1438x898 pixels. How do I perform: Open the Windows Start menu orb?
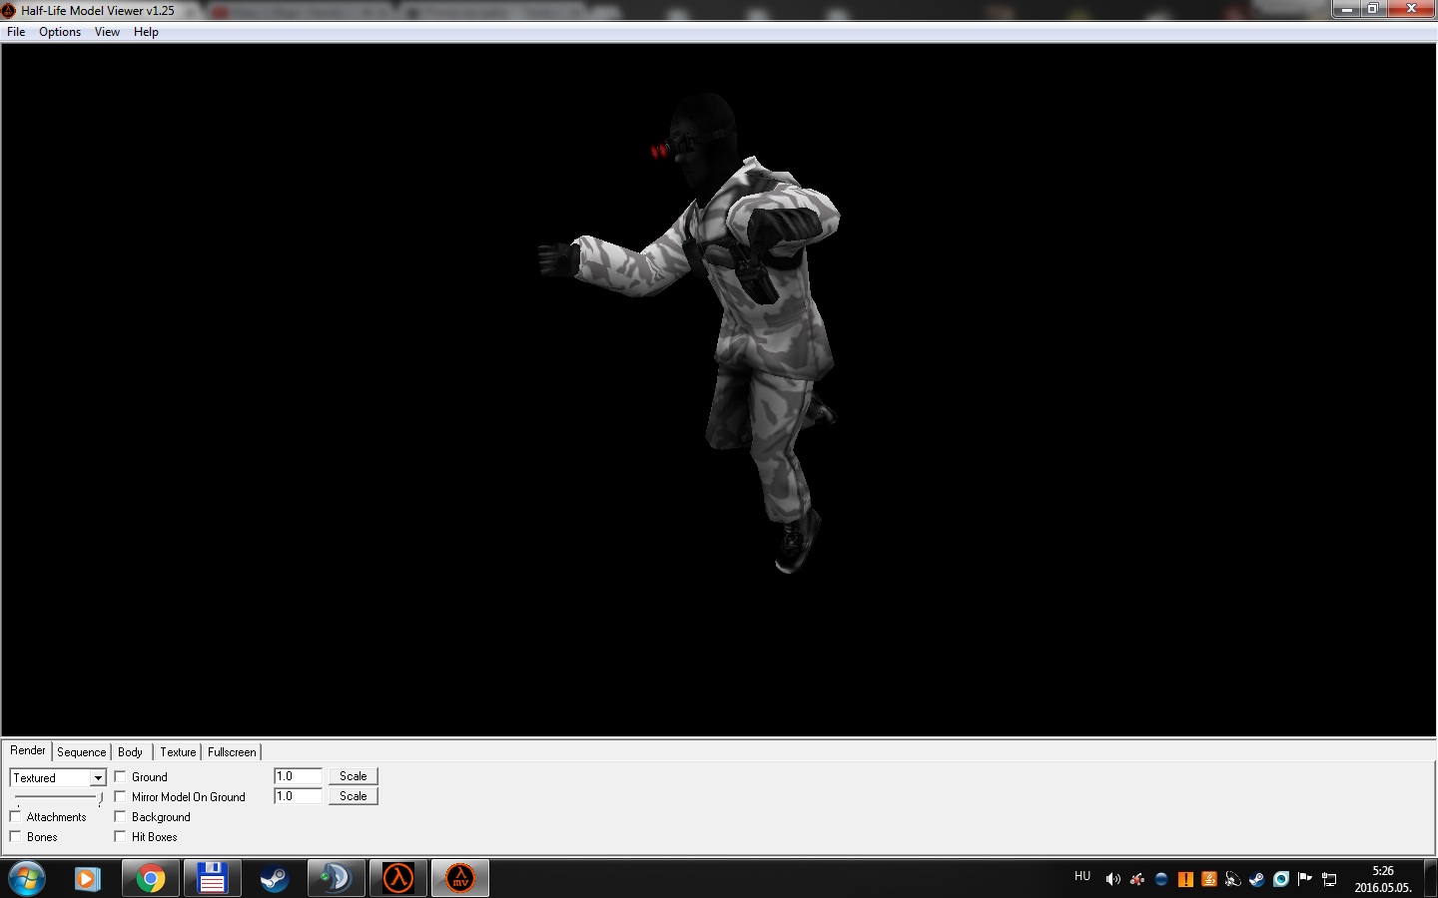coord(27,878)
